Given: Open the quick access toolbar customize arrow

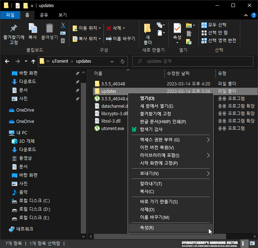Looking at the screenshot, I should 32,6.
